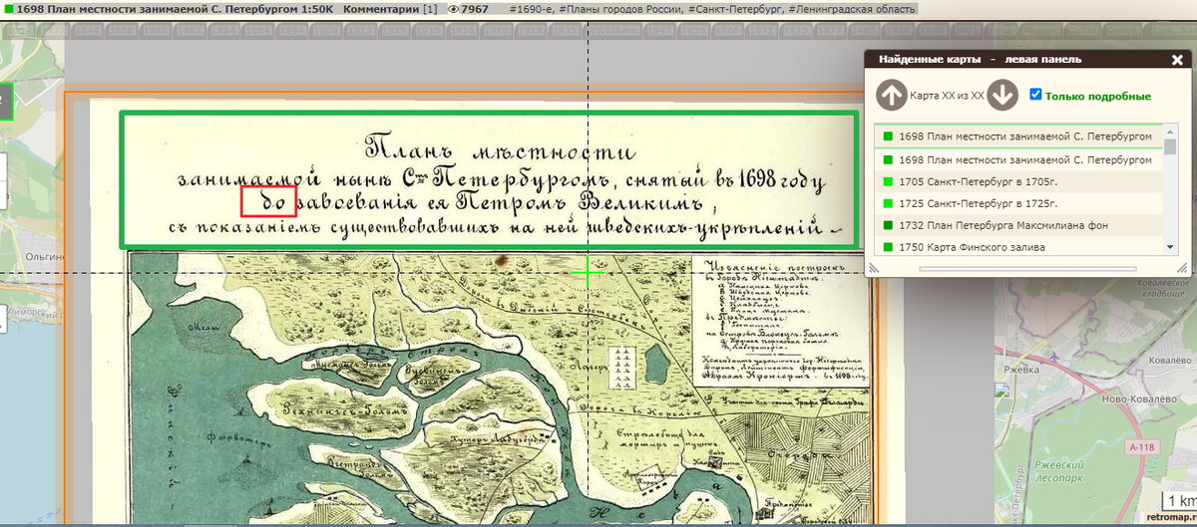Click the green color marker of 1705 map
1197x527 pixels.
click(886, 181)
